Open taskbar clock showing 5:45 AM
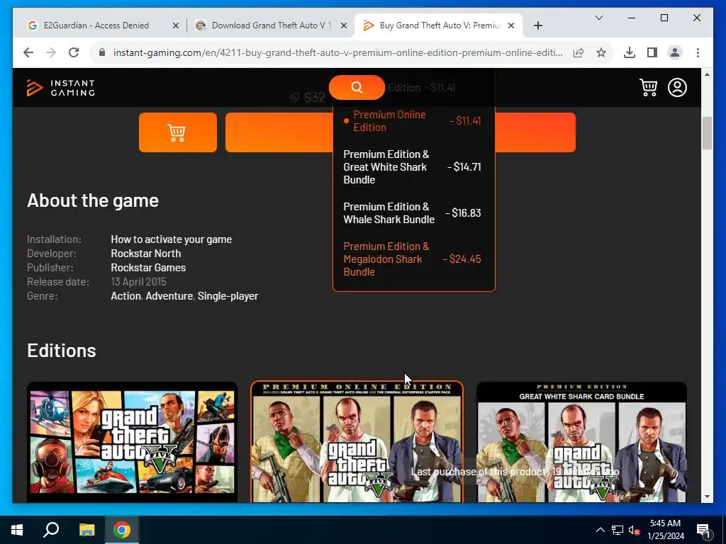726x544 pixels. click(x=665, y=530)
